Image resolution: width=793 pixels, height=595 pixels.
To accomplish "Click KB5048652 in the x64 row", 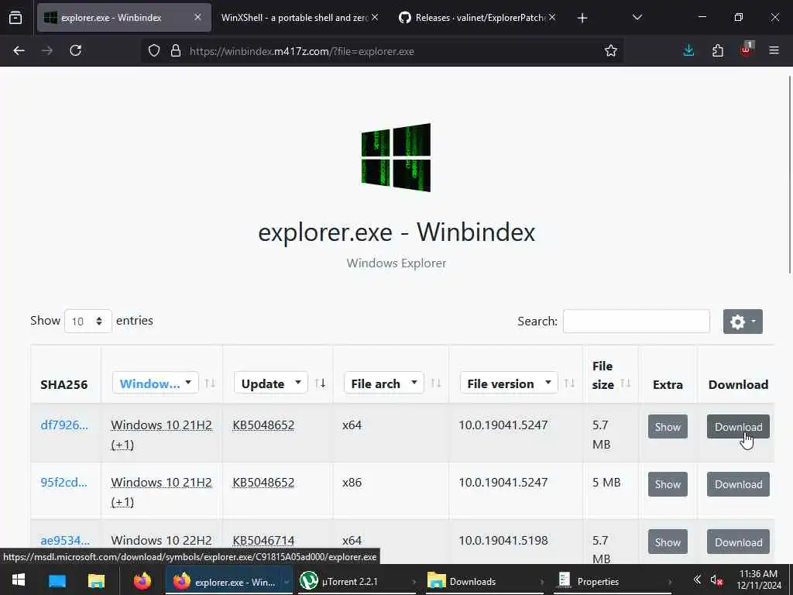I will tap(263, 425).
